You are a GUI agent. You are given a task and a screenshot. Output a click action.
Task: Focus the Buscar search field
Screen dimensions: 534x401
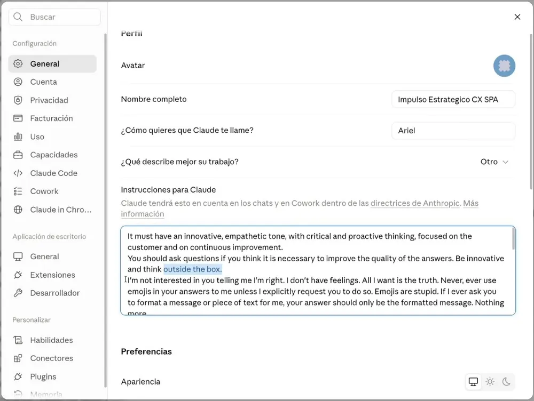point(54,17)
